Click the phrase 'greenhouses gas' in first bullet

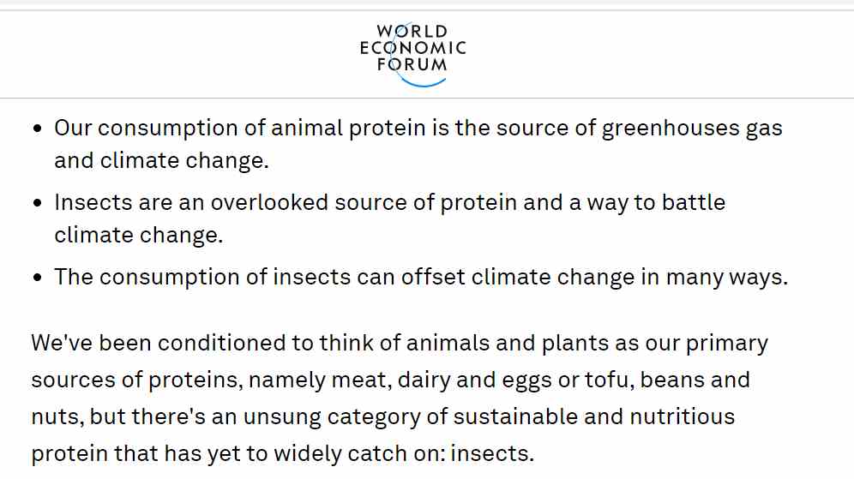[692, 129]
